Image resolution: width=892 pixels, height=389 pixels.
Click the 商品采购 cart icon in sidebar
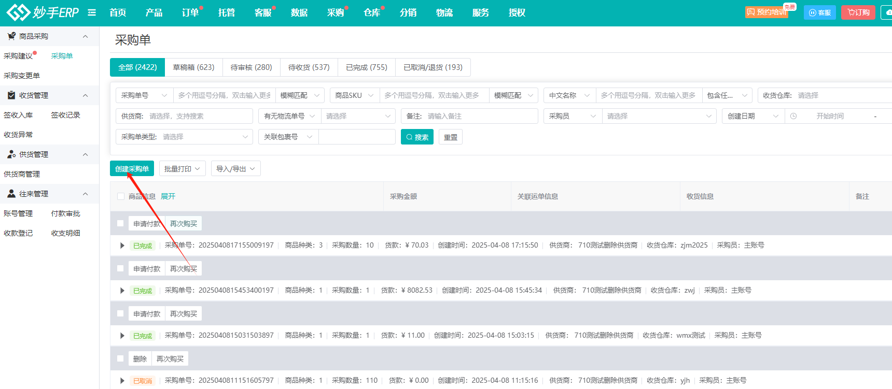(x=11, y=36)
